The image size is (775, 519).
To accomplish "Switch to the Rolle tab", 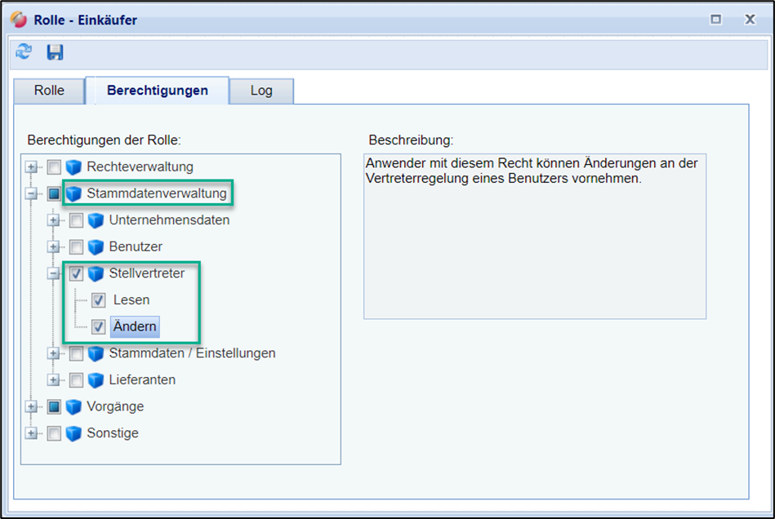I will click(49, 91).
